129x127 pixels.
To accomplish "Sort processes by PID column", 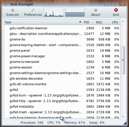I will (x=89, y=22).
